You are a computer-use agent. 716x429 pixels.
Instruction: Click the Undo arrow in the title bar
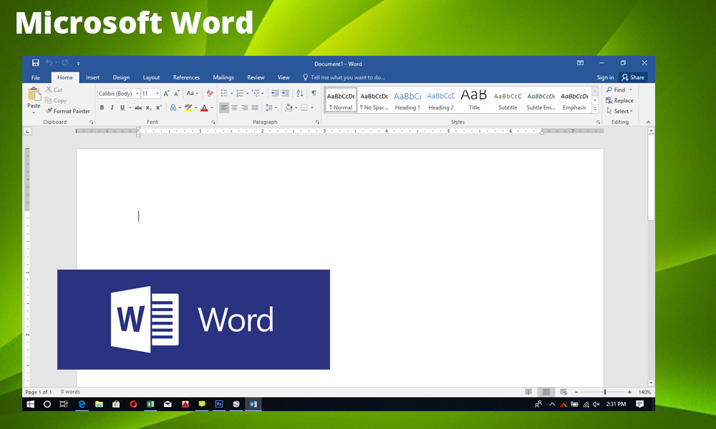(x=49, y=63)
